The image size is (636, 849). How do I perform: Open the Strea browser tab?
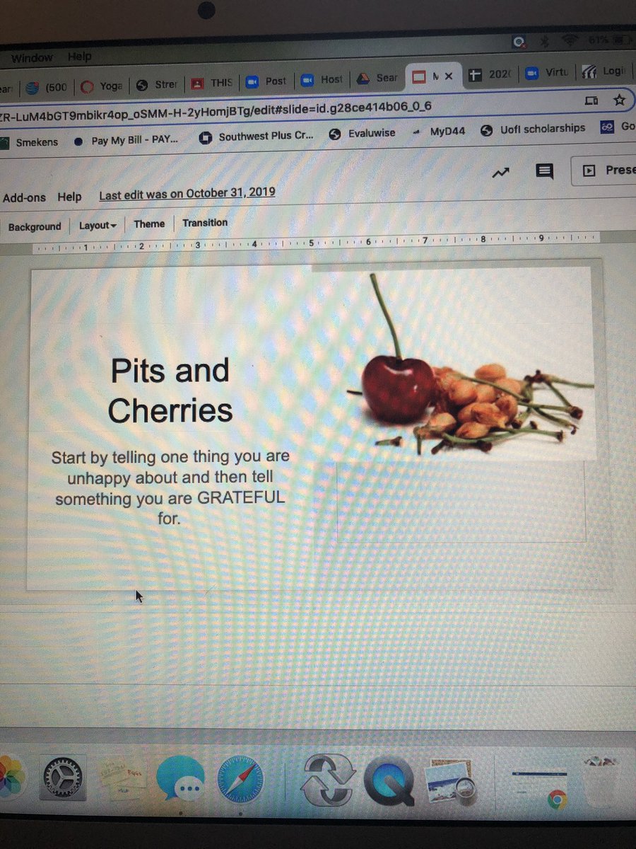click(x=156, y=85)
